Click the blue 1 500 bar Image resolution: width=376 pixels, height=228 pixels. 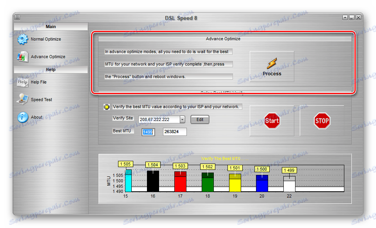pos(262,183)
